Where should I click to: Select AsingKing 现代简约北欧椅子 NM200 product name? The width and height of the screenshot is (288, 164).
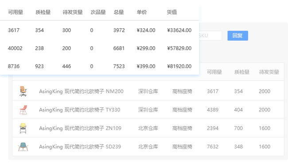pos(81,91)
